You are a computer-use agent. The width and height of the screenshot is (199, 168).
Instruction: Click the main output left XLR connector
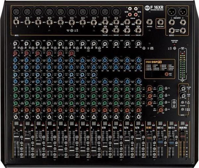pyautogui.click(x=171, y=11)
